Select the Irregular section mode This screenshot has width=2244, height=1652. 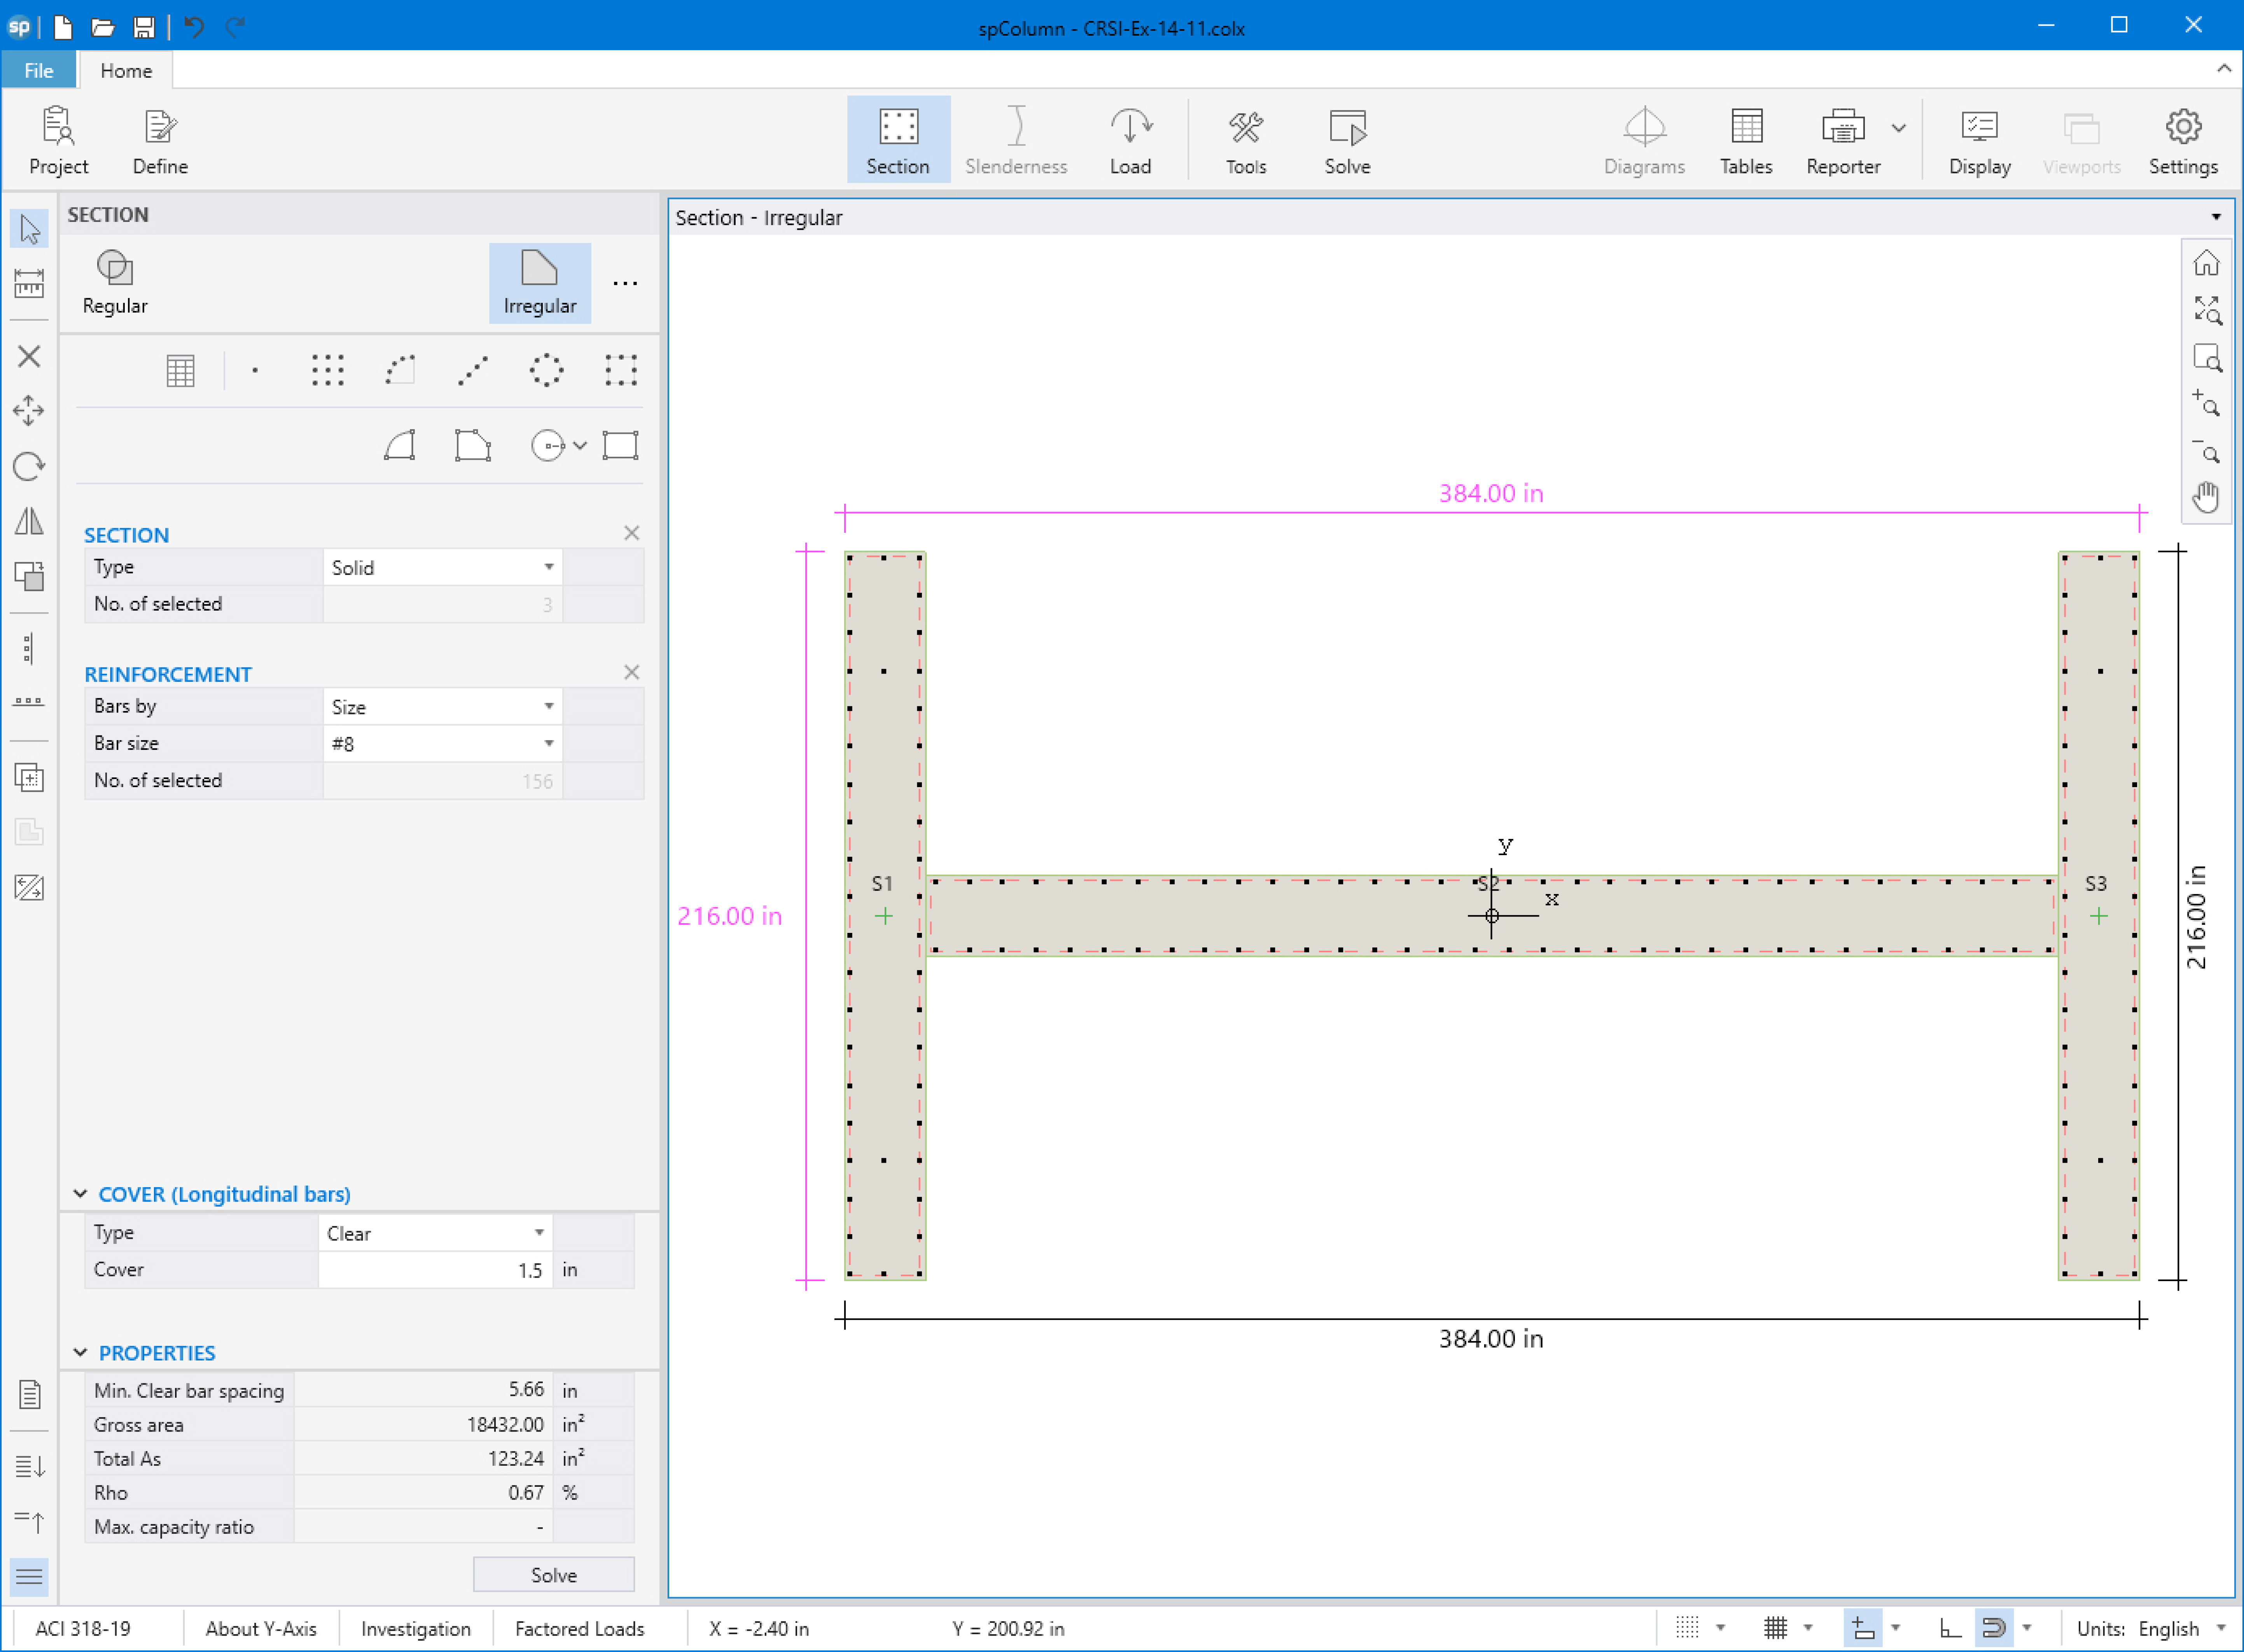(x=539, y=283)
